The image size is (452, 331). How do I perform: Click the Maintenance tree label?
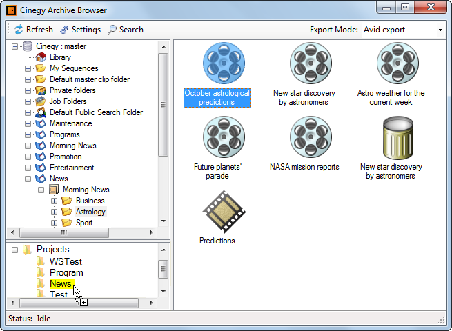click(71, 123)
